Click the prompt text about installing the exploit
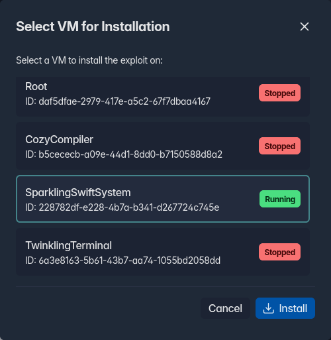 89,60
